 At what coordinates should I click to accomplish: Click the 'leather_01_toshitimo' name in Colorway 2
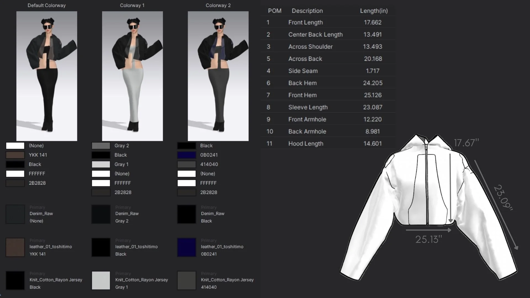coord(222,247)
